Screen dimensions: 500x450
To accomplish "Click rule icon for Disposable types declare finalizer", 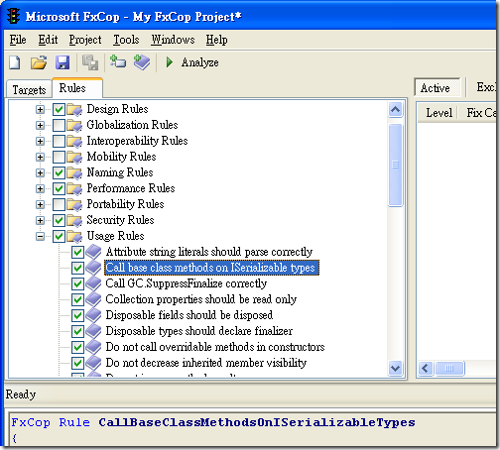I will point(93,331).
